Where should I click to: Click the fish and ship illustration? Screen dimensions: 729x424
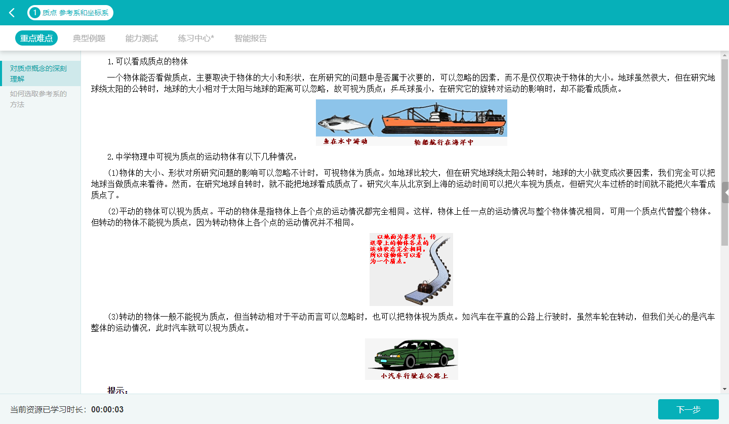click(x=411, y=122)
